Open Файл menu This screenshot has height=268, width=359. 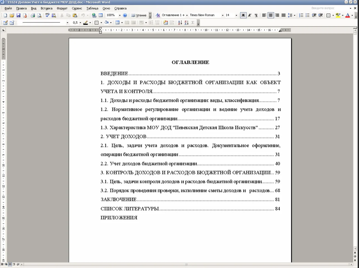coord(8,8)
